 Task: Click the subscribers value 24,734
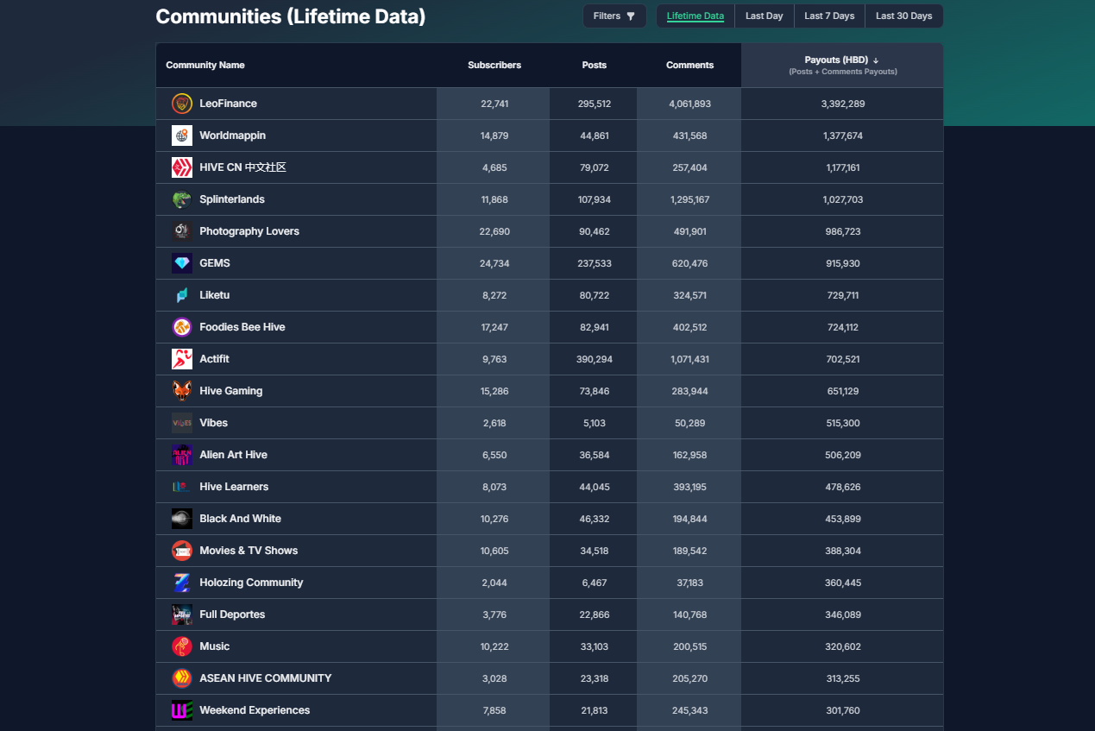(494, 263)
